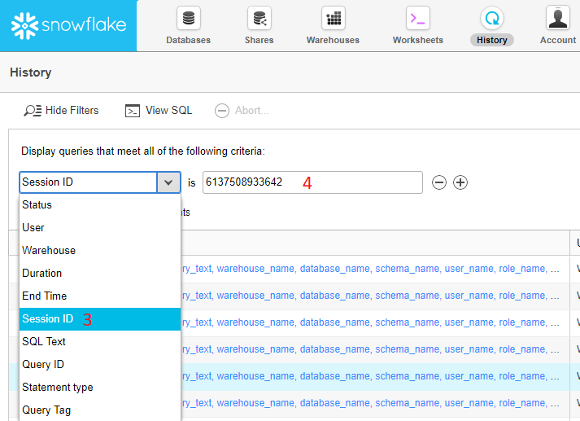Click the Hide Filters button
The height and width of the screenshot is (421, 580).
pos(62,111)
